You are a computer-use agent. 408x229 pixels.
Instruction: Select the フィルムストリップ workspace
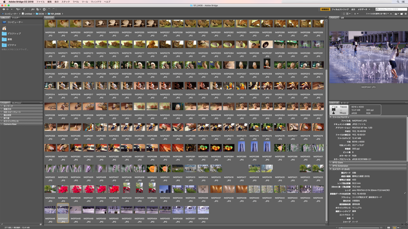click(x=340, y=10)
